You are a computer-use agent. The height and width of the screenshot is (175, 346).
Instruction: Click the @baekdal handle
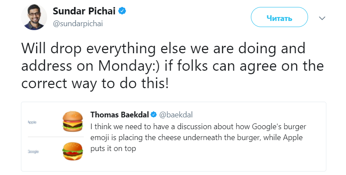pyautogui.click(x=176, y=115)
